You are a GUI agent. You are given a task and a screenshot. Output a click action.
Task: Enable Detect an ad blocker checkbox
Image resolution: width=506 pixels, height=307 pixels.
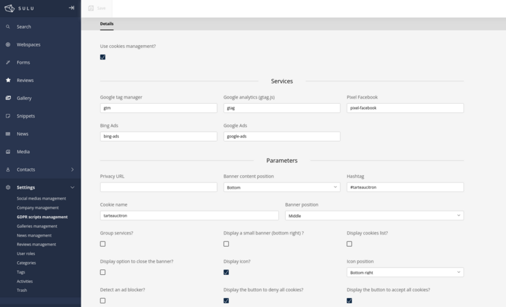[x=103, y=301]
